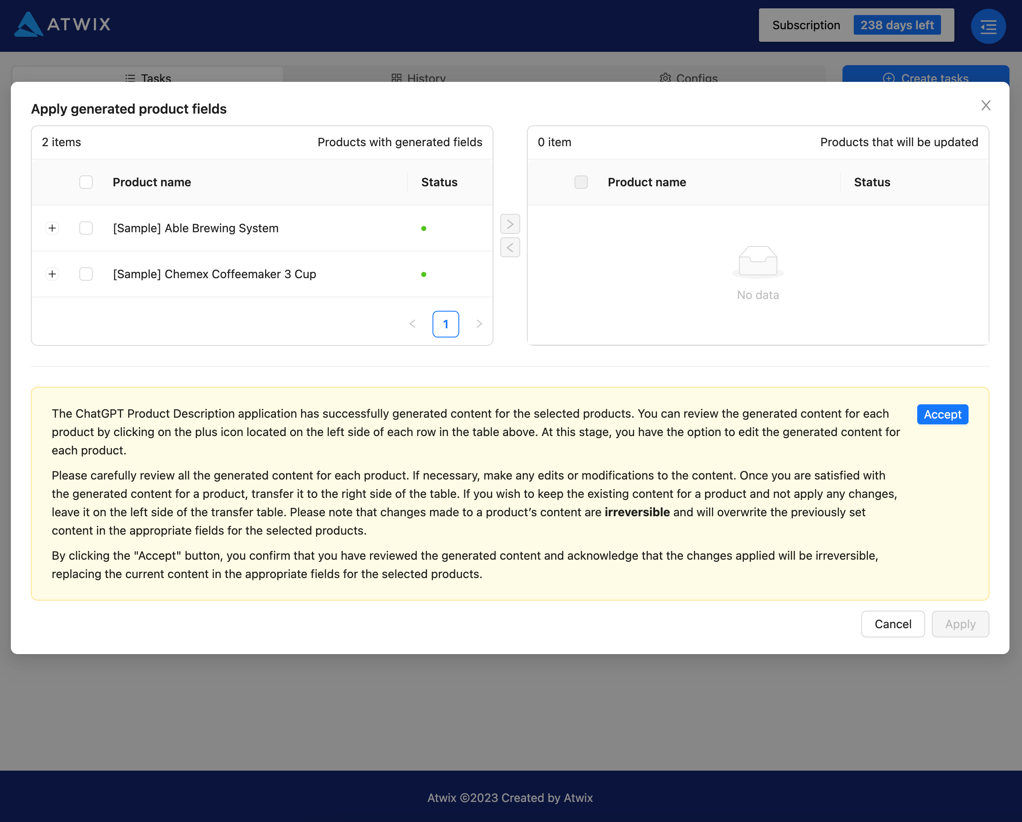
Task: Check the [Sample] Chemex Coffeemaker 3 Cup checkbox
Action: point(86,274)
